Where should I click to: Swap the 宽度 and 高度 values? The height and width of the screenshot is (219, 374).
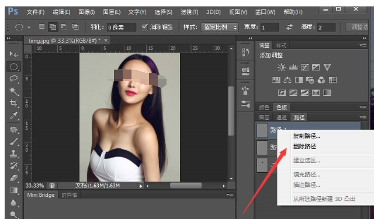coord(290,27)
